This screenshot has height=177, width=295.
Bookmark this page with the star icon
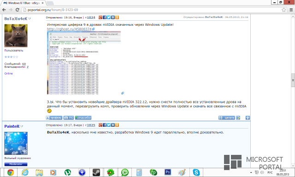pos(284,10)
